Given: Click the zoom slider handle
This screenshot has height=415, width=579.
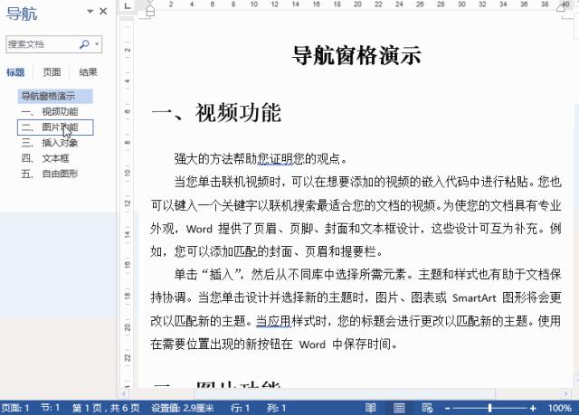Looking at the screenshot, I should (x=490, y=409).
